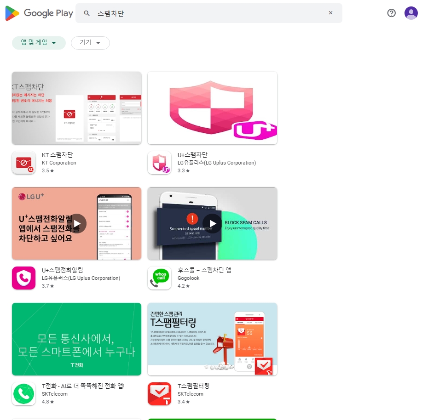Click the U+스팸전화알림 title
Viewport: 422px width, 420px height.
point(63,270)
